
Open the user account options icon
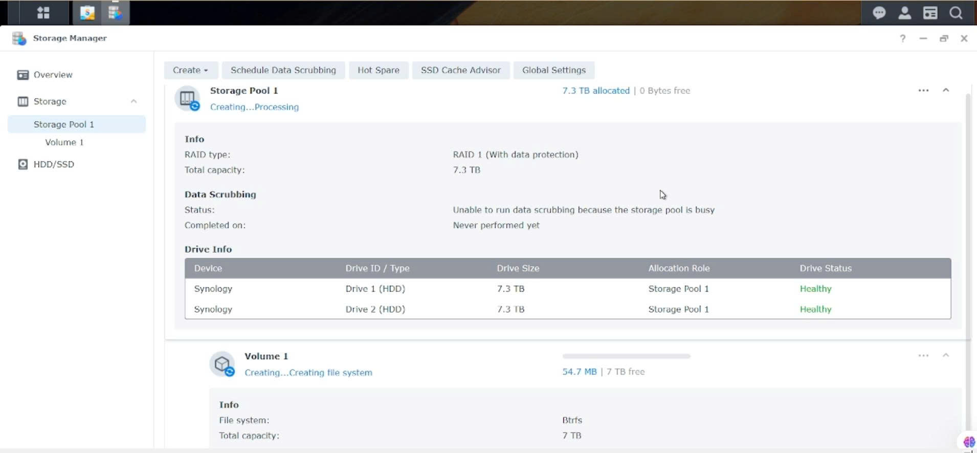(x=904, y=13)
